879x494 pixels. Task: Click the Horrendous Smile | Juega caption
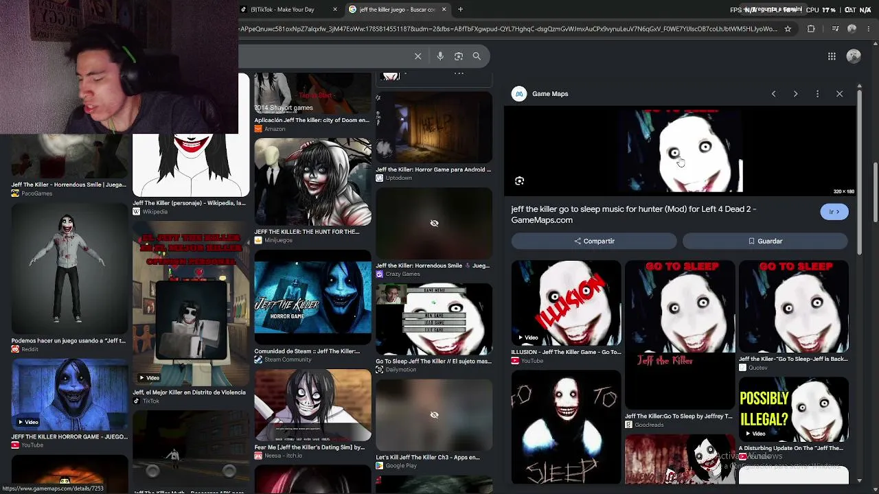[69, 185]
